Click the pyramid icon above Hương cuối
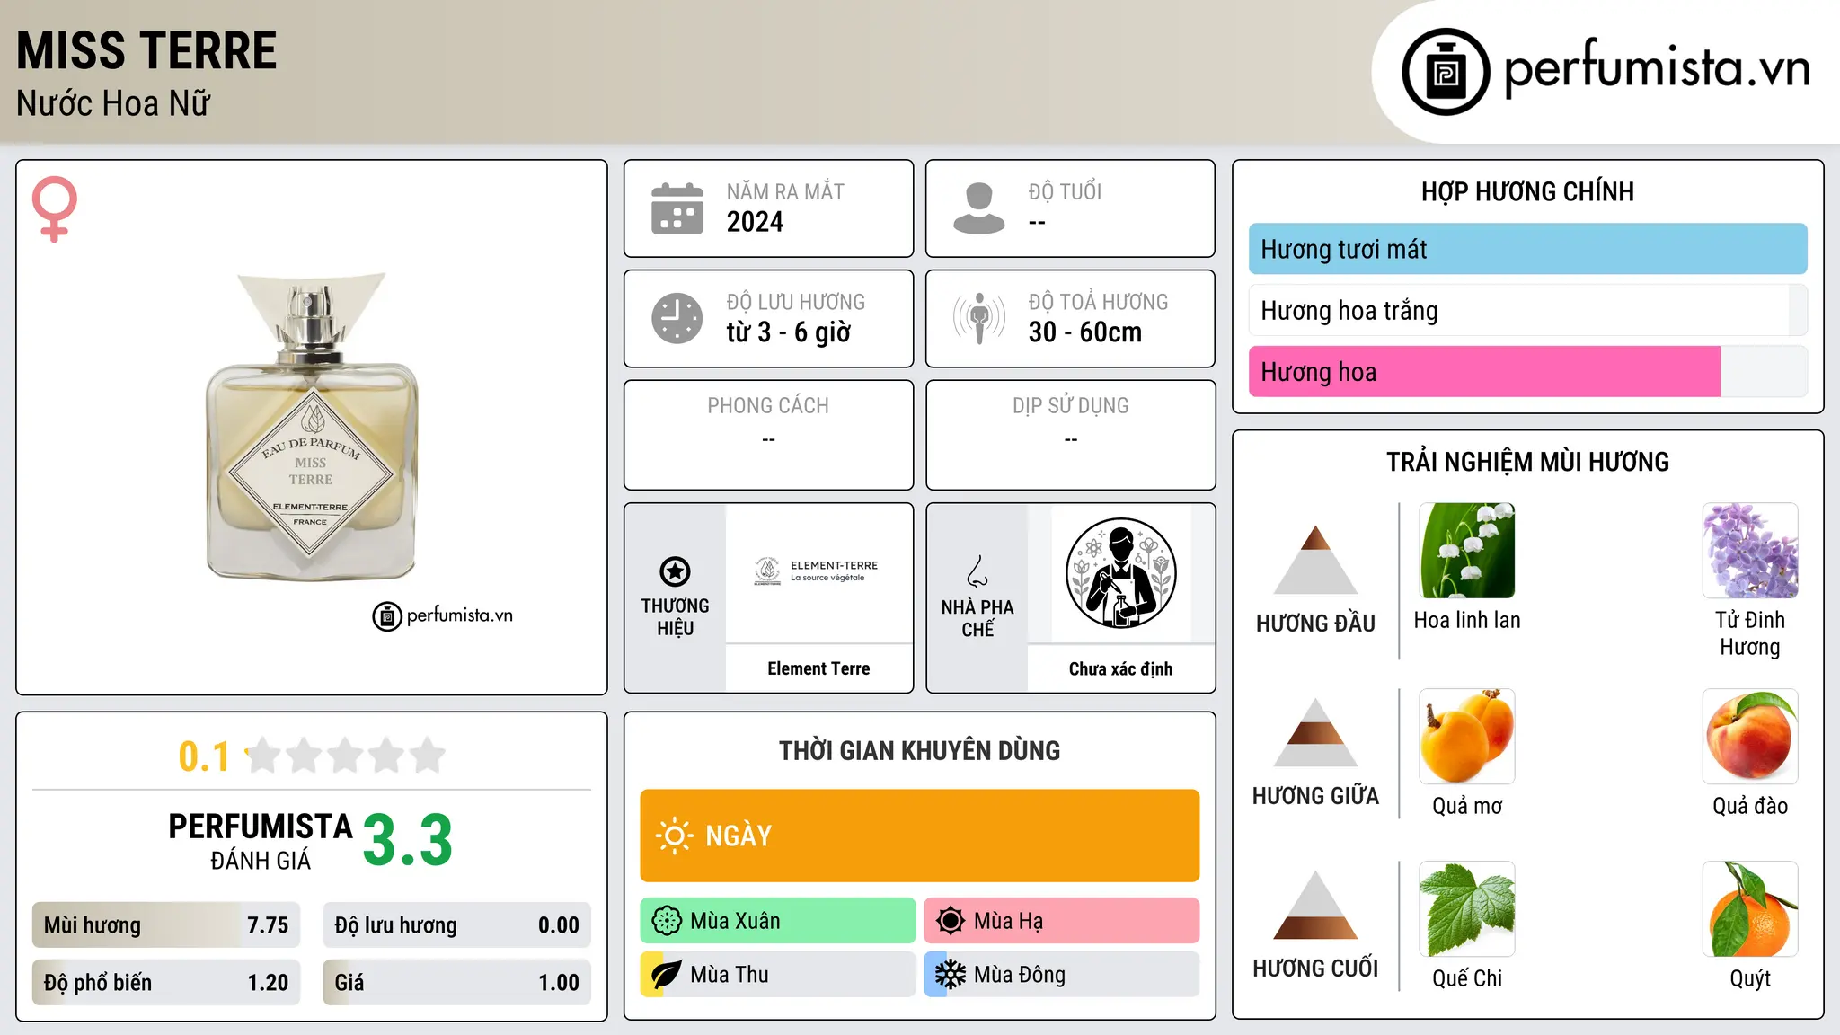Viewport: 1840px width, 1035px height. click(x=1315, y=905)
